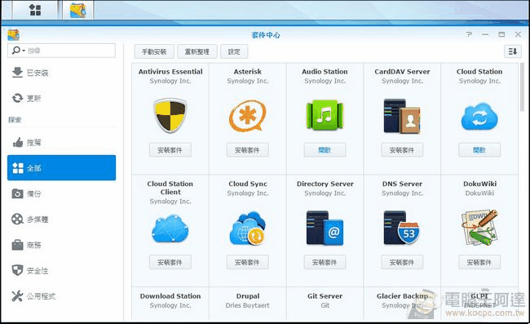Image resolution: width=530 pixels, height=324 pixels.
Task: Click the package list vertical scrollbar
Action: tap(522, 87)
